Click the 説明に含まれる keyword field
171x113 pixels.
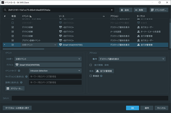pyautogui.click(x=55, y=82)
